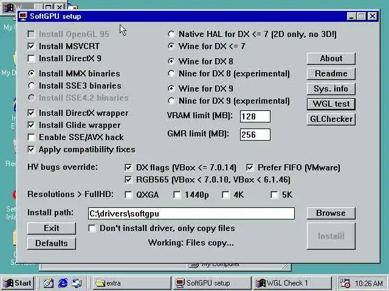This screenshot has width=389, height=291.
Task: Toggle DX flags (VBox <= 7.0.14) checkbox
Action: click(x=128, y=167)
